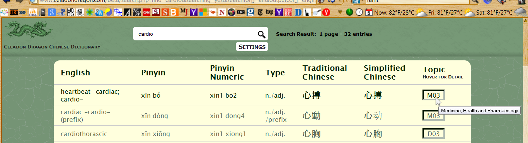Open the Settings button

[x=252, y=47]
